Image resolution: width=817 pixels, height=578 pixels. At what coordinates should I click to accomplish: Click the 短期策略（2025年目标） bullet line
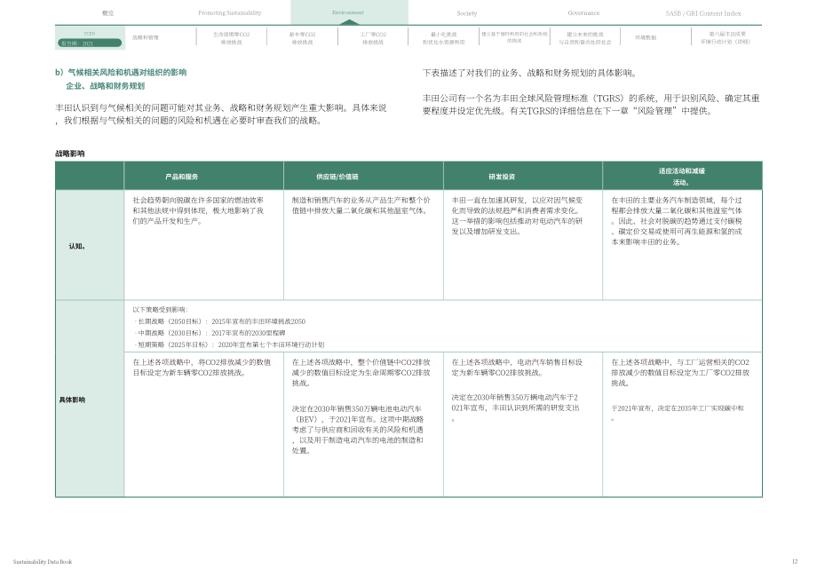tap(229, 344)
